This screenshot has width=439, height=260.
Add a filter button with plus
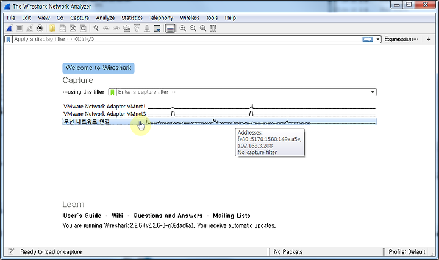(429, 39)
